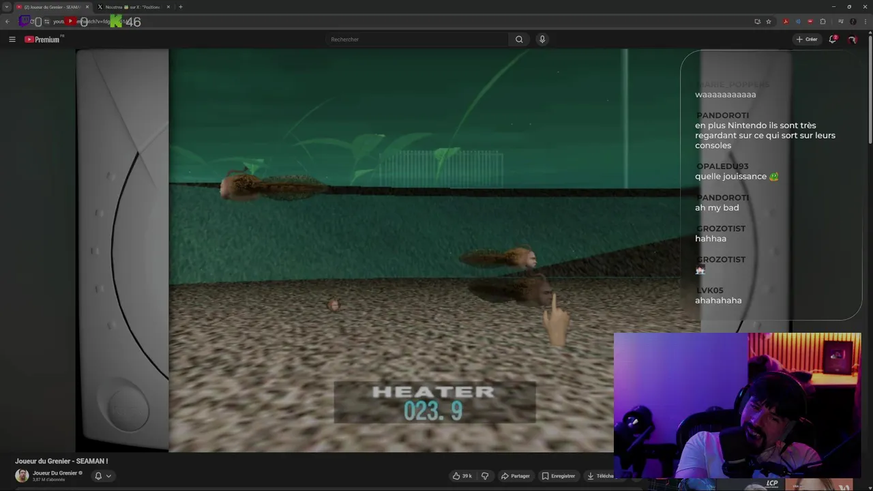Open the notifications bell
Image resolution: width=873 pixels, height=491 pixels.
tap(833, 40)
